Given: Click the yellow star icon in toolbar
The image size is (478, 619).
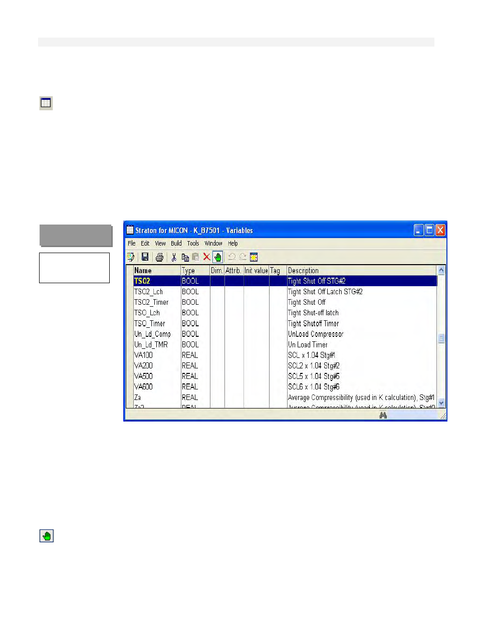Looking at the screenshot, I should coord(254,257).
